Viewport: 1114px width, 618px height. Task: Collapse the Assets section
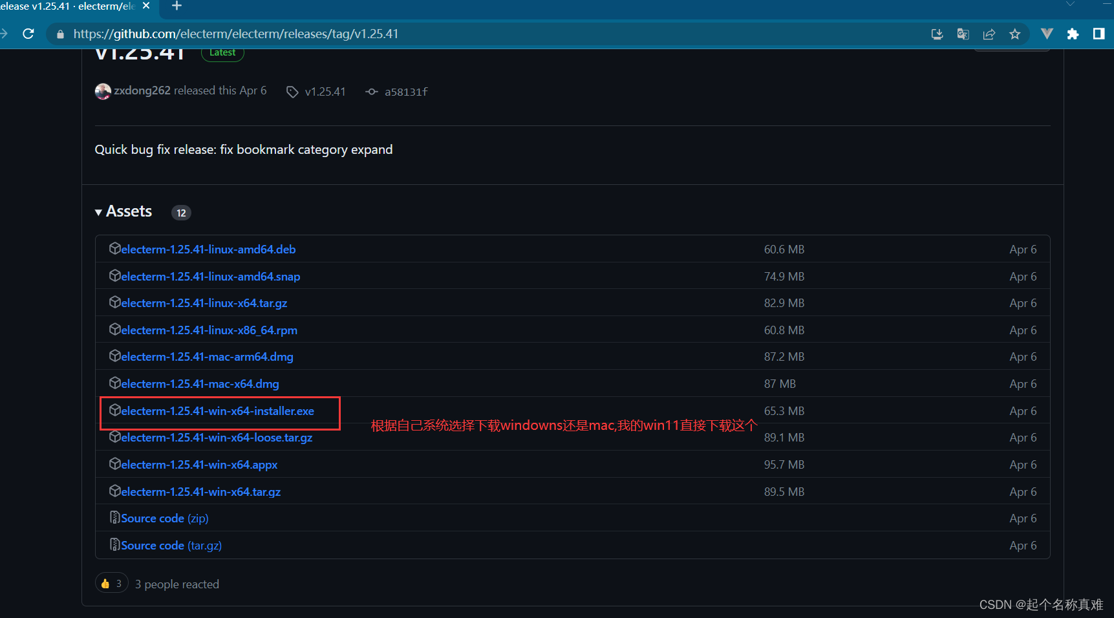(123, 211)
